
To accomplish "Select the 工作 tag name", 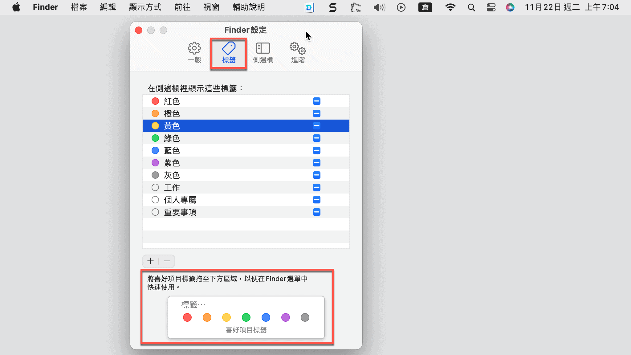I will tap(172, 187).
